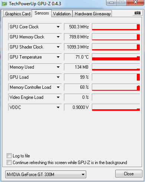Open the NVIDIA GeForce GT 330M selector
This screenshot has height=182, width=145.
46,175
